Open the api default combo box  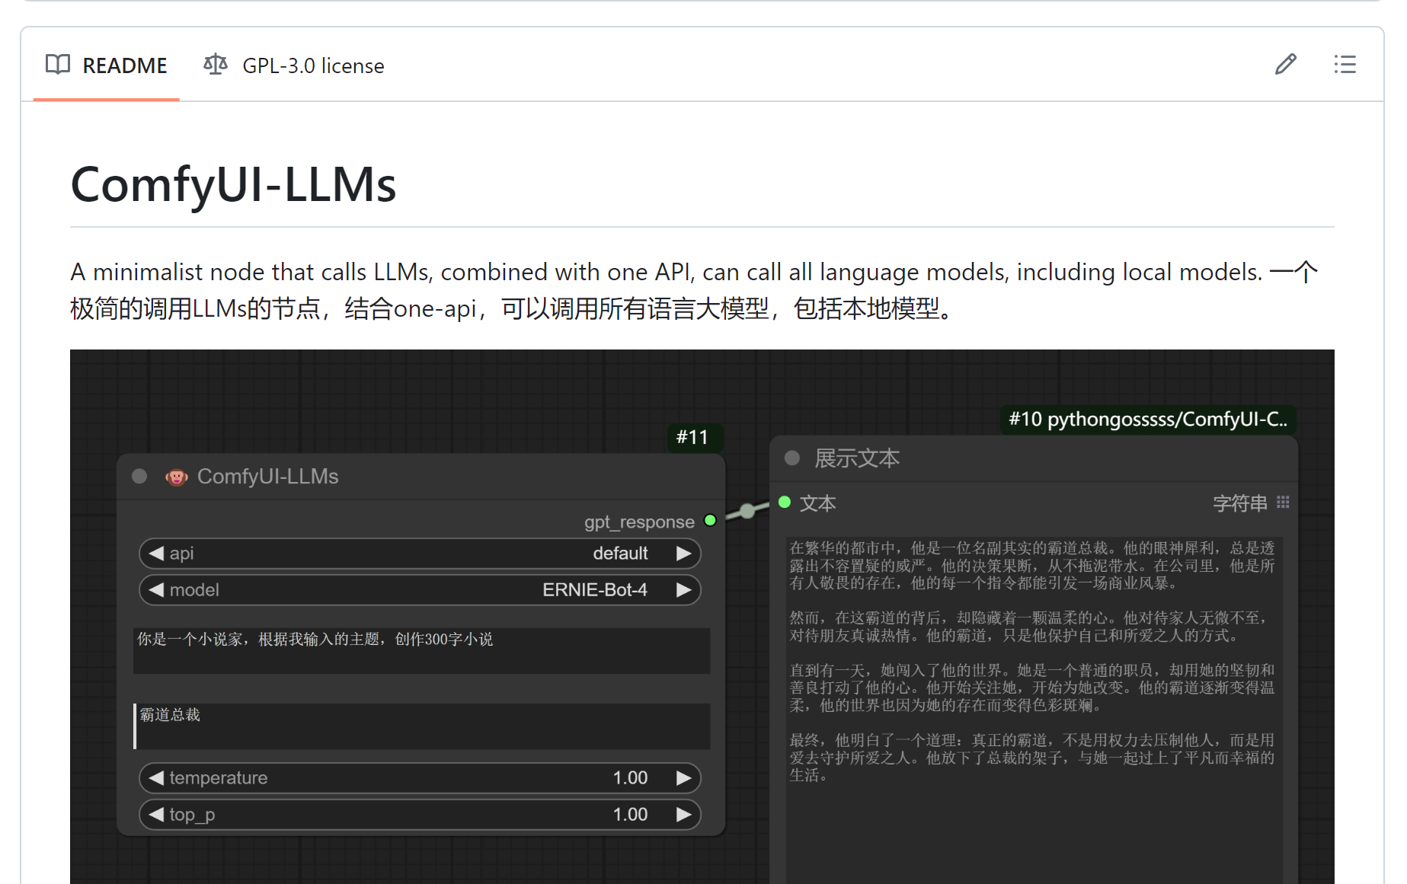pyautogui.click(x=420, y=554)
